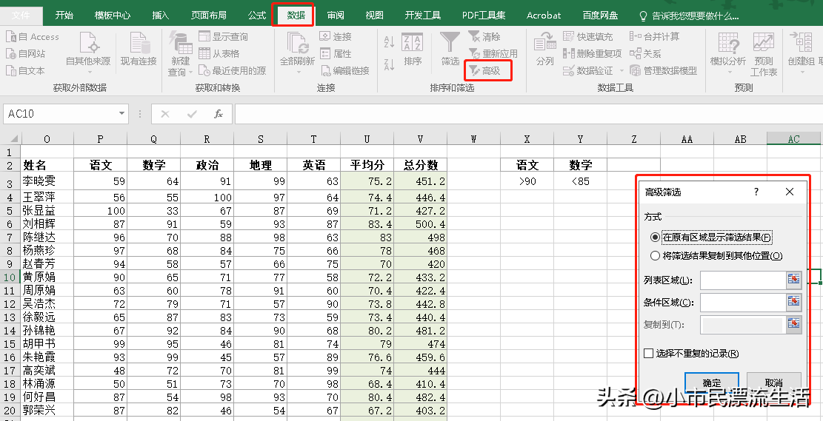This screenshot has height=421, width=823.
Task: Sort descending with the Z-A icon
Action: 390,65
